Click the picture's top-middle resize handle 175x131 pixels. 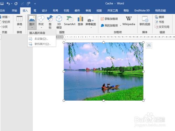click(104, 43)
